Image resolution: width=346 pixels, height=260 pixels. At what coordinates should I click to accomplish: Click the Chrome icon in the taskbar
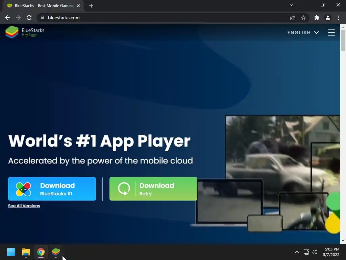point(41,252)
